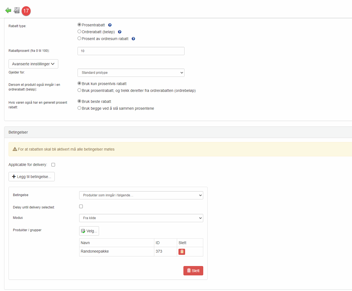Click the Rabattprosent input field
This screenshot has width=352, height=291.
click(131, 51)
